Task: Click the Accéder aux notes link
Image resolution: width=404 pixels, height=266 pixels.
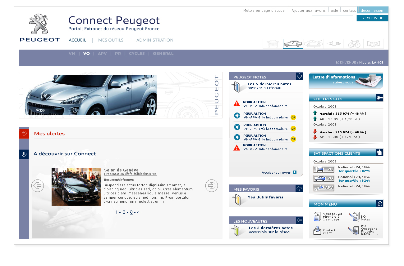Action: tap(279, 173)
